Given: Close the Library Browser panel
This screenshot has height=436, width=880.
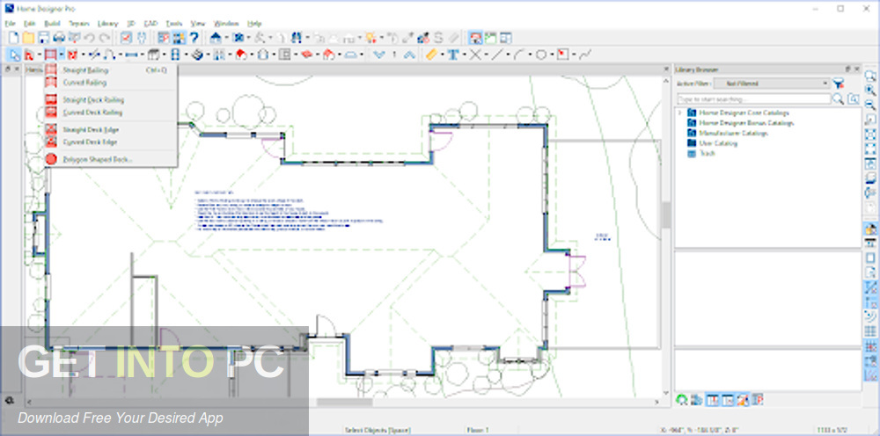Looking at the screenshot, I should point(857,69).
